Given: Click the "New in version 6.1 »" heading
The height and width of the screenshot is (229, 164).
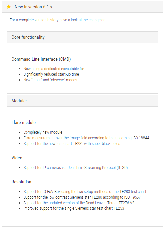Looking at the screenshot, I should click(x=33, y=7).
